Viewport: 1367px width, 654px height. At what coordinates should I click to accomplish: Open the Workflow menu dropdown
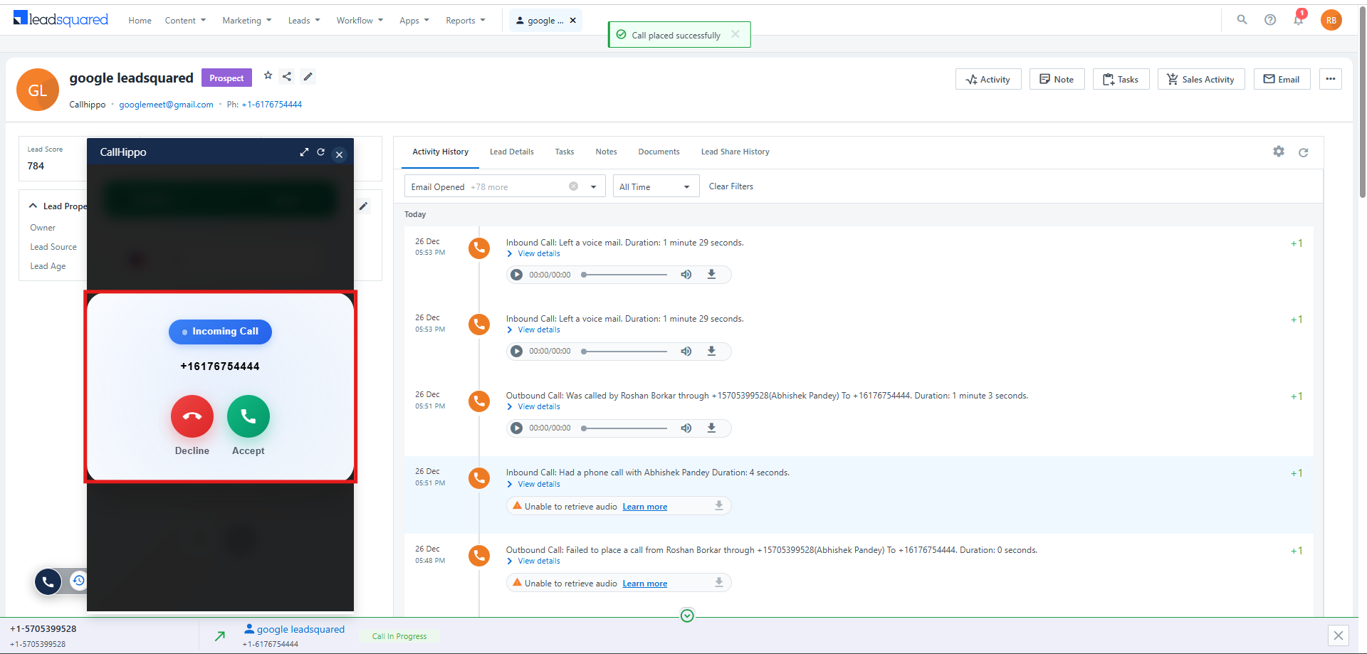360,21
